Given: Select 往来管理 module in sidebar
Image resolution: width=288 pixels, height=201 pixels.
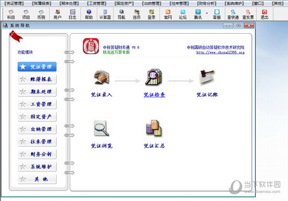Looking at the screenshot, I should pyautogui.click(x=37, y=142).
